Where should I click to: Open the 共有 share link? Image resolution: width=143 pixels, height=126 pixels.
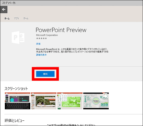(38, 44)
